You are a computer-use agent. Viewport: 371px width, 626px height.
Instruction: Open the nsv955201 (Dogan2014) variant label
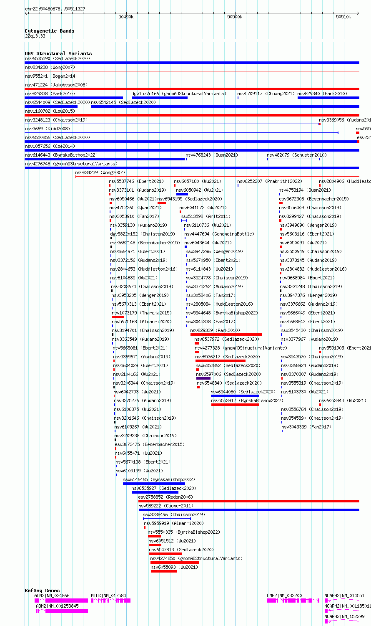pyautogui.click(x=51, y=76)
